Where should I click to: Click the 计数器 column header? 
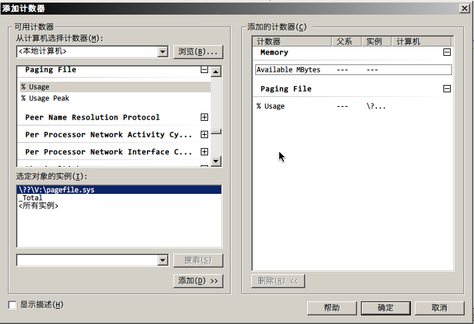pos(291,41)
